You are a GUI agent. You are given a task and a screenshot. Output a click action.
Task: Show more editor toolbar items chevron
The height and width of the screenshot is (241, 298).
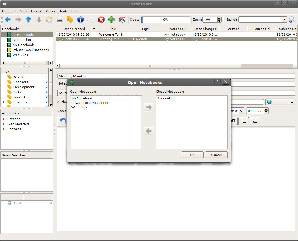tap(293, 121)
